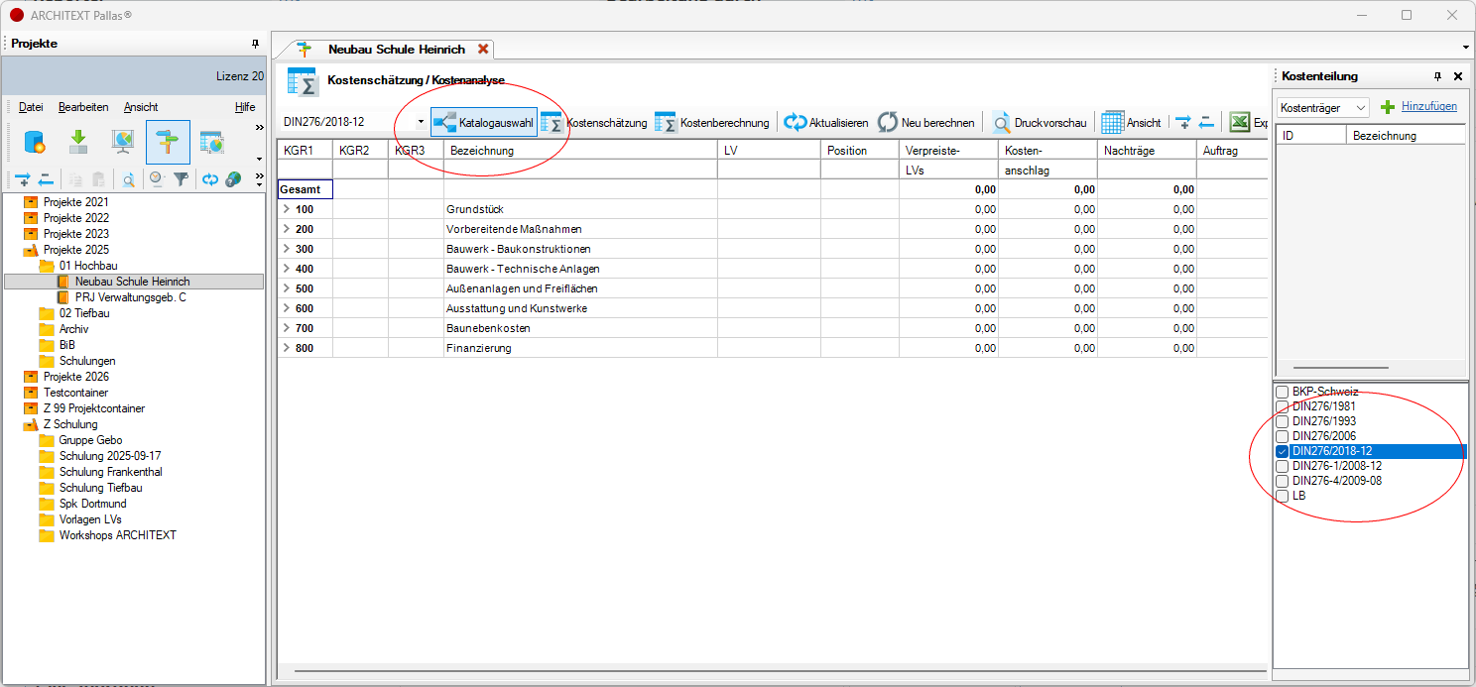
Task: Click the Kostenberechnung button
Action: point(711,122)
